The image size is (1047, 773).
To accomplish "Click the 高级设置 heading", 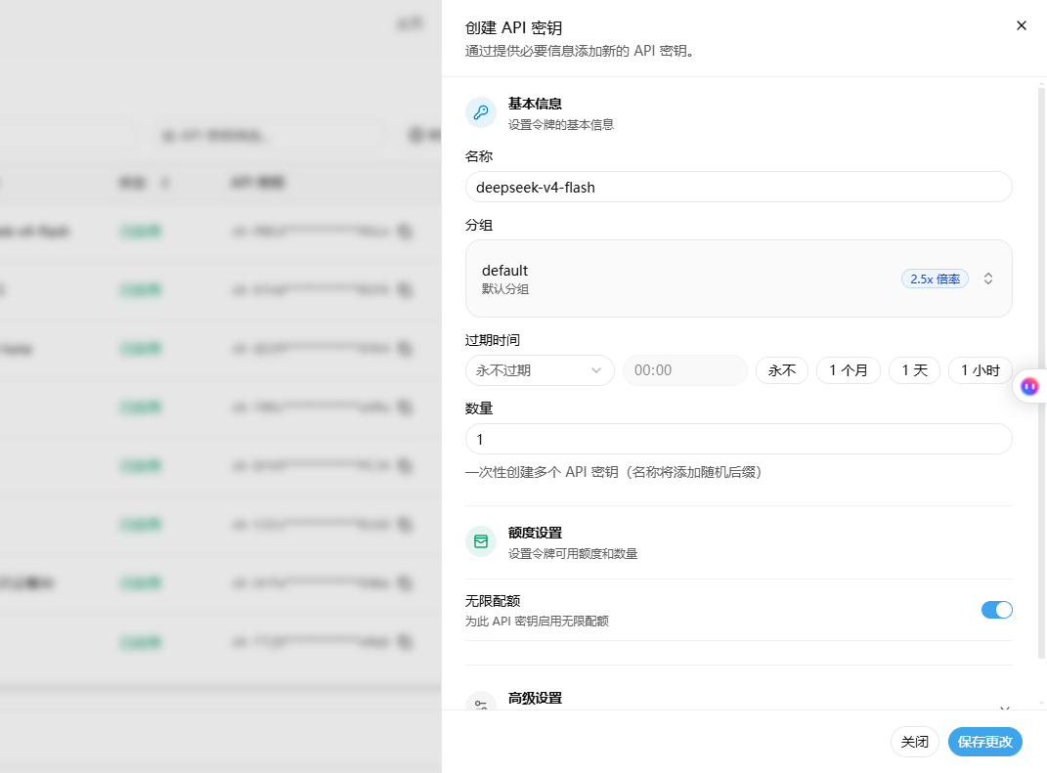I will pos(535,698).
